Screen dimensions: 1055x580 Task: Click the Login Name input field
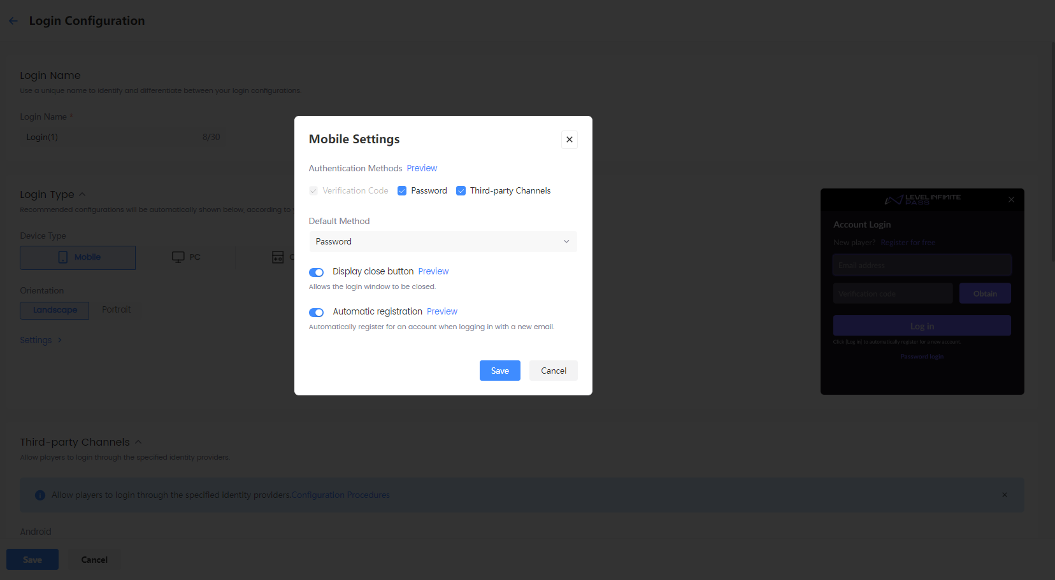[x=122, y=137]
